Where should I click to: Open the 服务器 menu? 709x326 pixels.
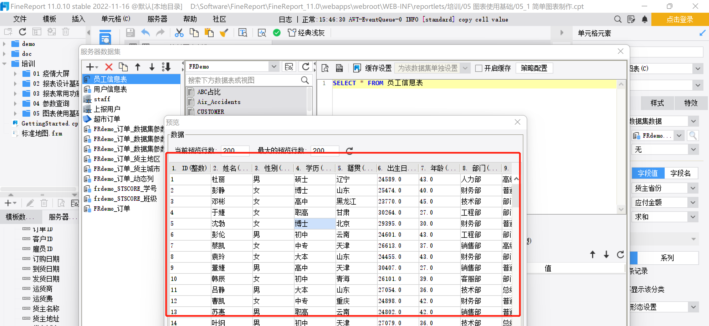157,19
